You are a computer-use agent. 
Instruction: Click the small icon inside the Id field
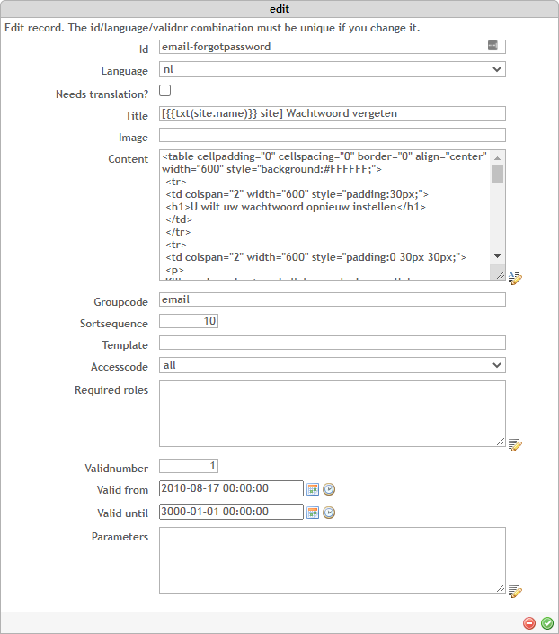(492, 46)
